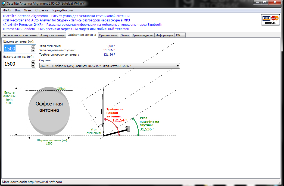Increase antenna height with the up arrow
Screen dimensions: 284x186
pyautogui.click(x=33, y=62)
